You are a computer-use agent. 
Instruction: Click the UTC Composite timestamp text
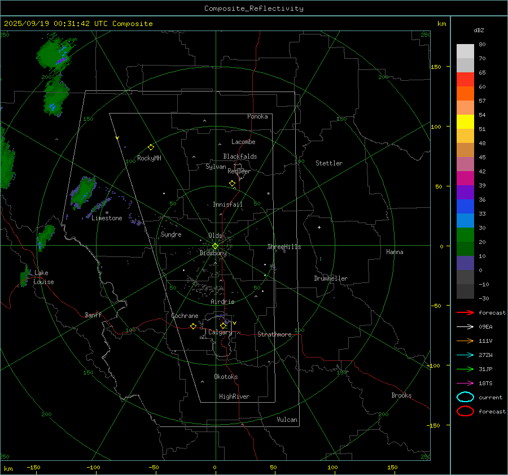coord(78,24)
